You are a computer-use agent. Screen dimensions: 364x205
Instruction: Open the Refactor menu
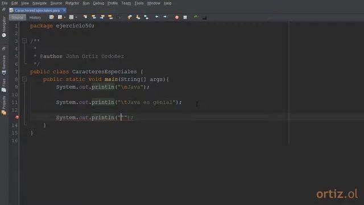click(72, 3)
